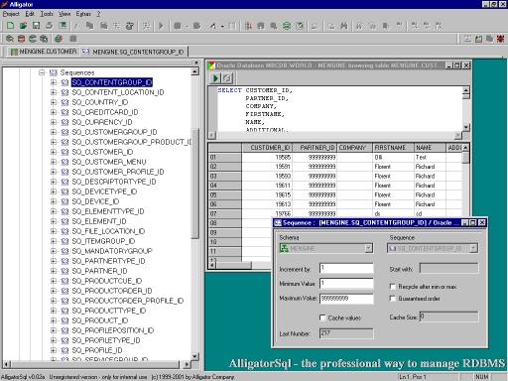Viewport: 508px width, 381px height.
Task: Click the Copy toolbar icon
Action: coord(90,26)
